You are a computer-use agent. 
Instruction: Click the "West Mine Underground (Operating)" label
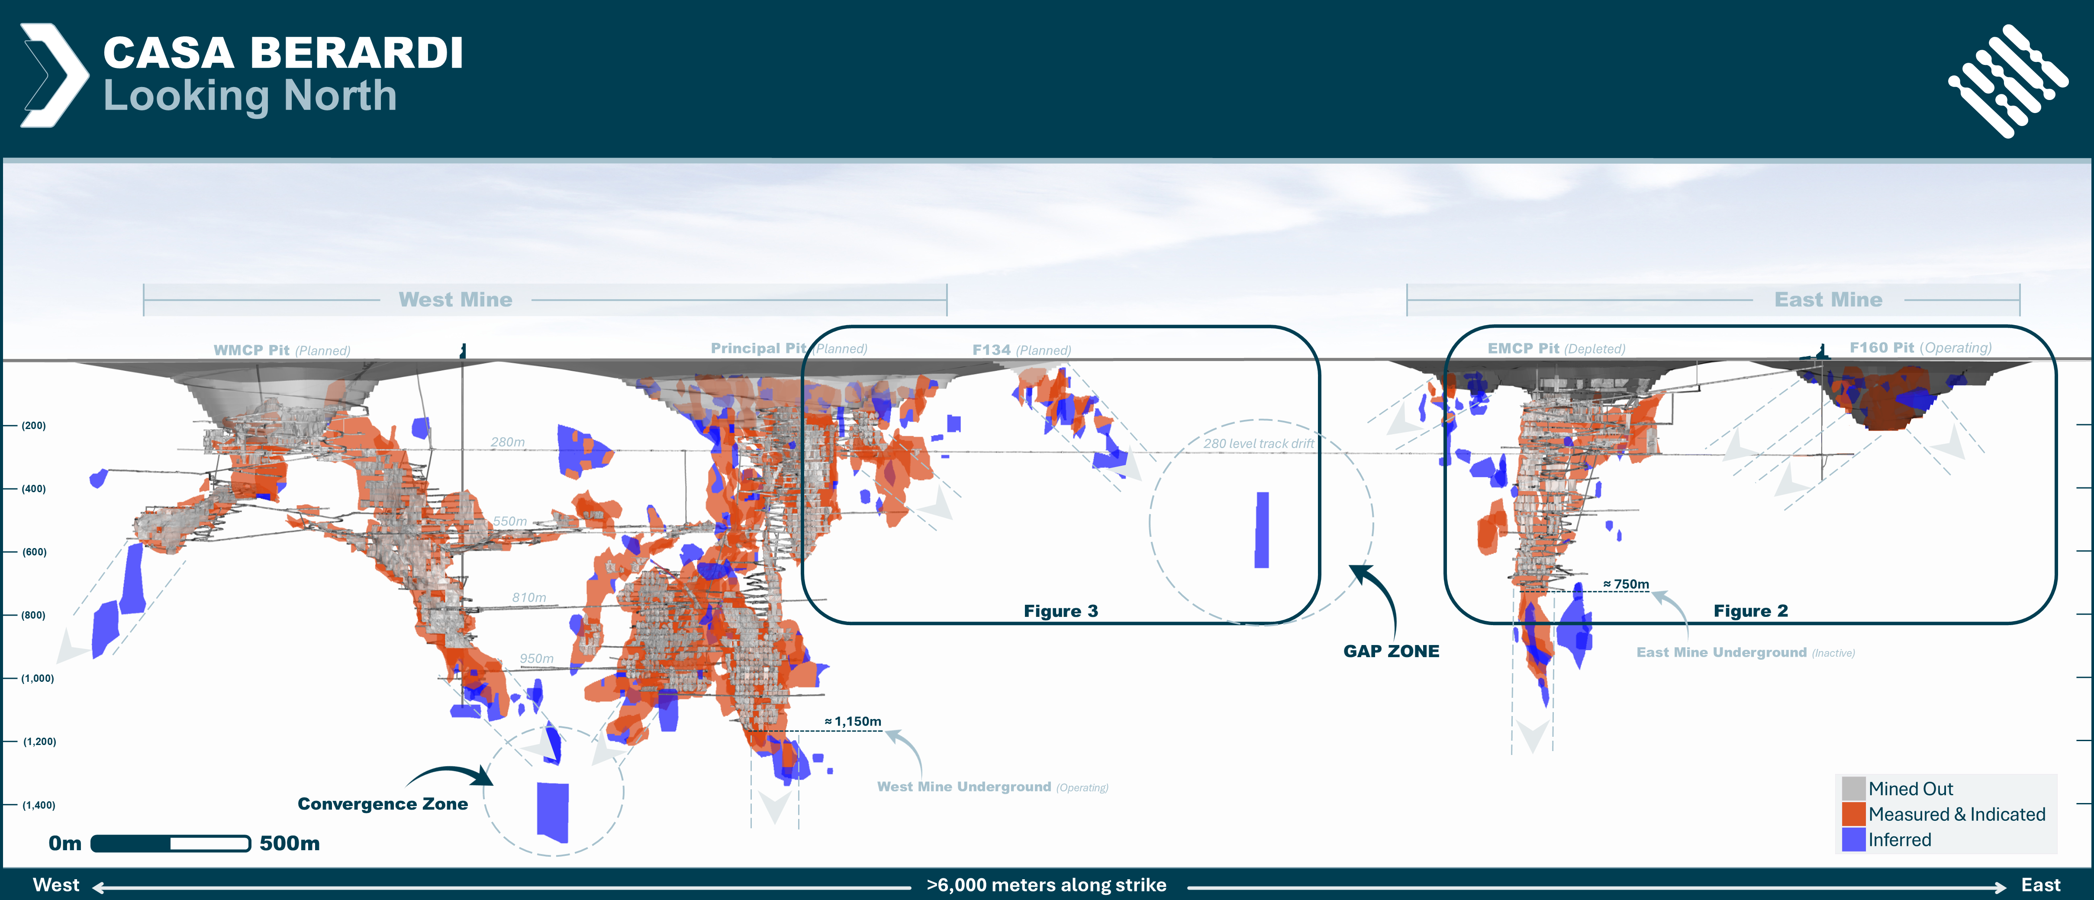(992, 787)
